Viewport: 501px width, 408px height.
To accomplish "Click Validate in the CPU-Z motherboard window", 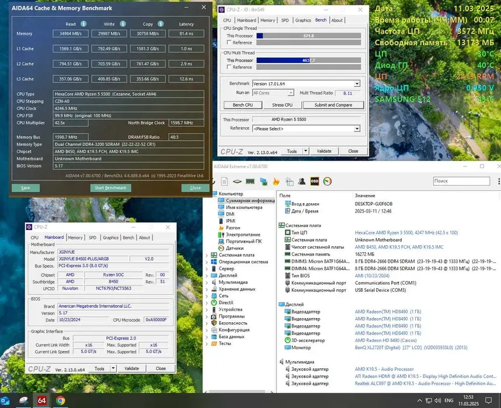I will coord(131,368).
